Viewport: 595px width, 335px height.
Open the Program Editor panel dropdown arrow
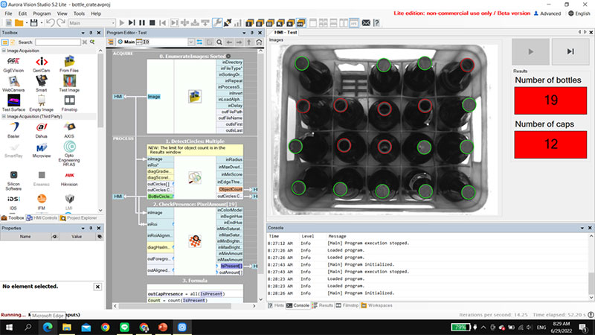click(x=244, y=33)
